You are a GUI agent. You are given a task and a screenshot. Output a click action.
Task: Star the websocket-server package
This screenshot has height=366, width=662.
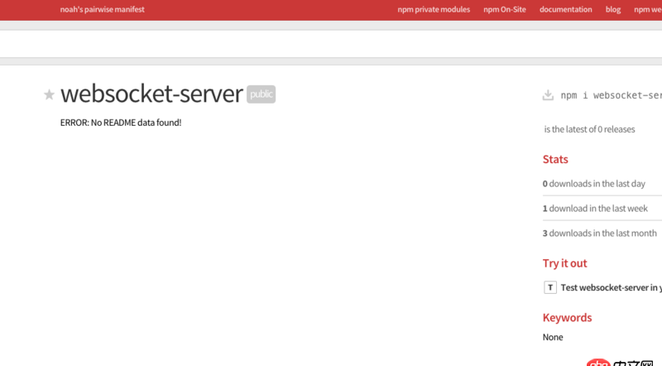49,94
